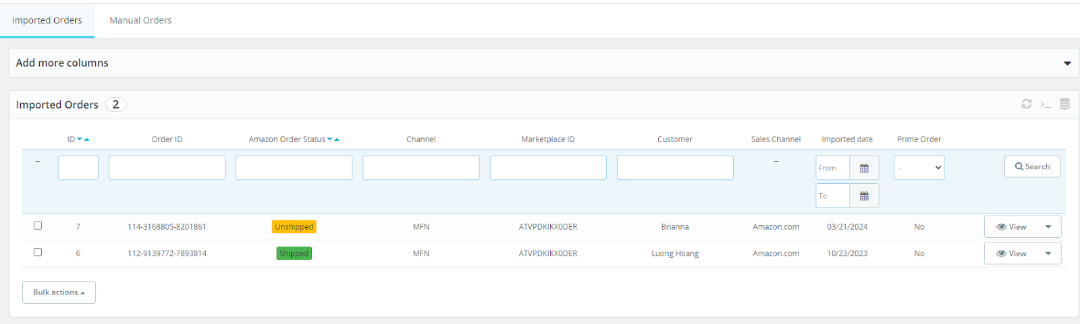Sort ID column ascending arrow

click(x=87, y=139)
